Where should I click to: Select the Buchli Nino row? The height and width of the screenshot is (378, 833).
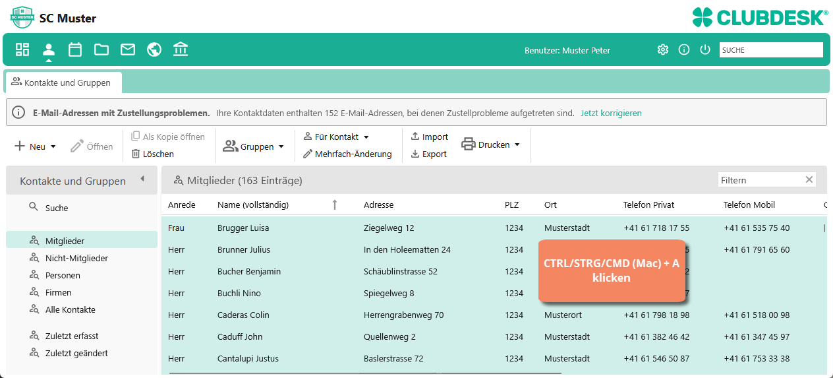(494, 293)
